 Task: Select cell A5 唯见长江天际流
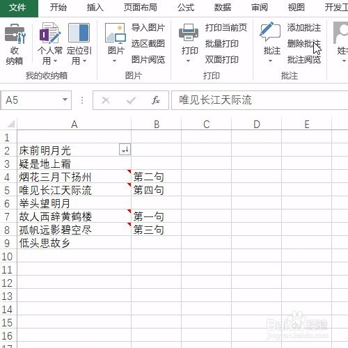pyautogui.click(x=74, y=190)
